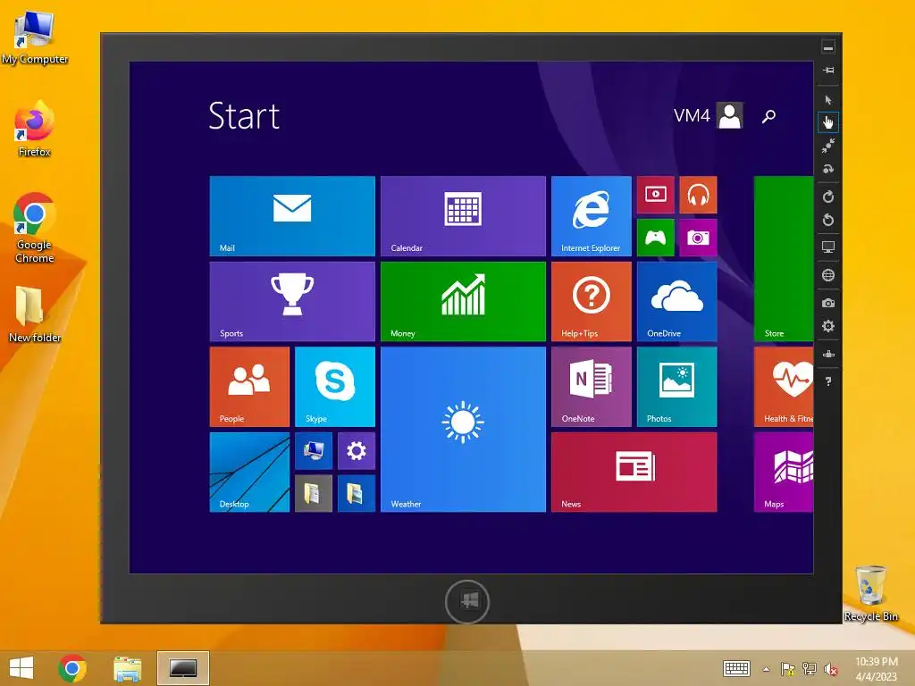Open the OneNote tile
The image size is (915, 686).
coord(592,387)
